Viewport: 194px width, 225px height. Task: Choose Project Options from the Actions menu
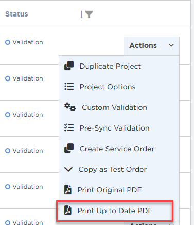(119, 87)
